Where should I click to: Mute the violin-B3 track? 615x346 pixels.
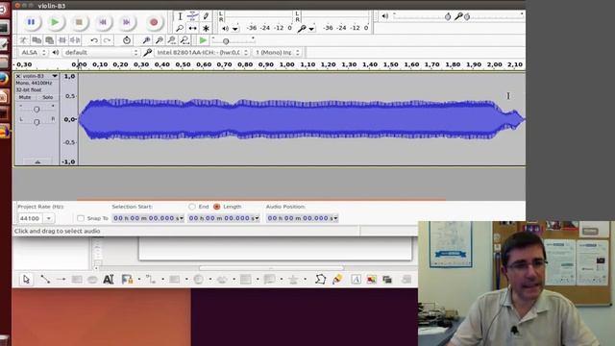click(x=25, y=97)
